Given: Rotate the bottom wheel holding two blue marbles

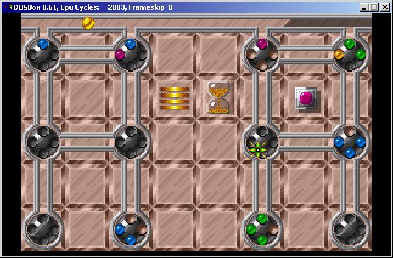Looking at the screenshot, I should [x=131, y=229].
